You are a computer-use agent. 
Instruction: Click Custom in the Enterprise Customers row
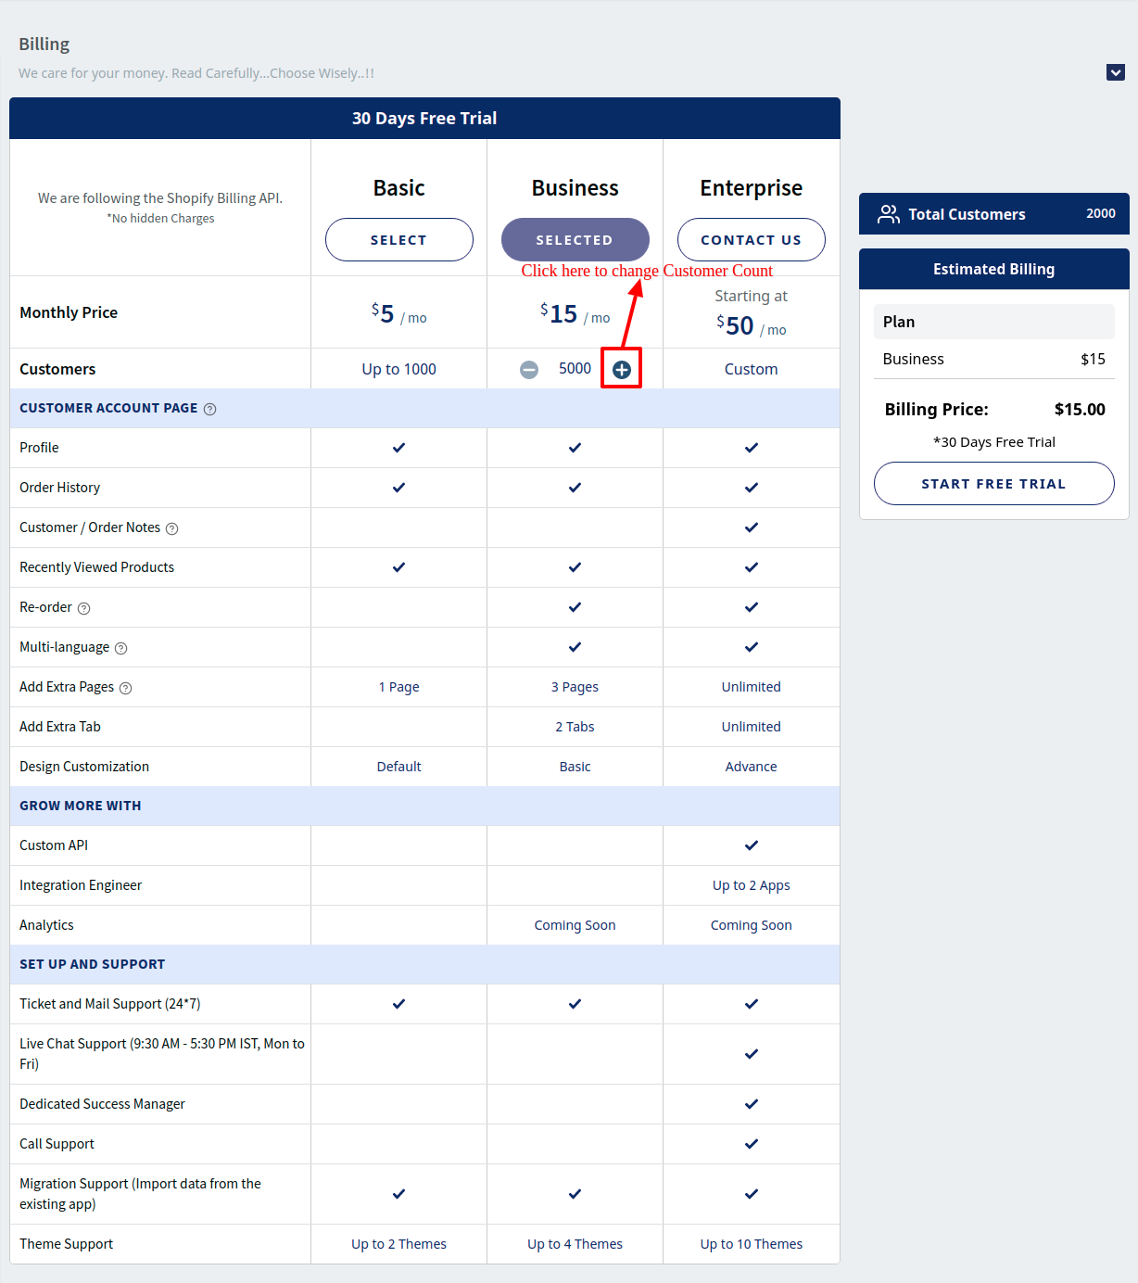coord(751,368)
